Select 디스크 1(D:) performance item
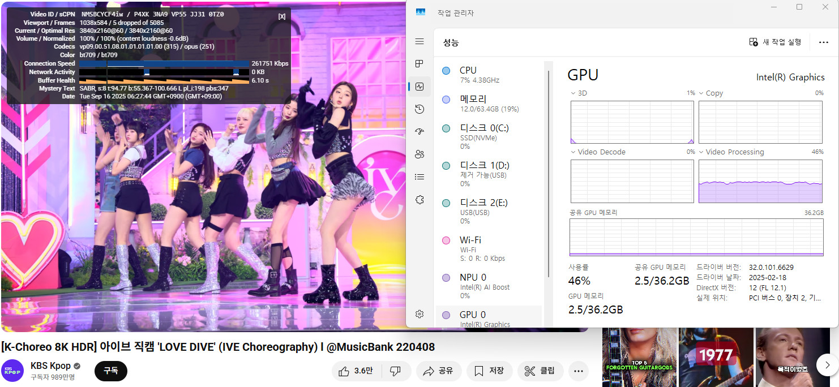Screen dimensions: 839x387 click(x=489, y=174)
